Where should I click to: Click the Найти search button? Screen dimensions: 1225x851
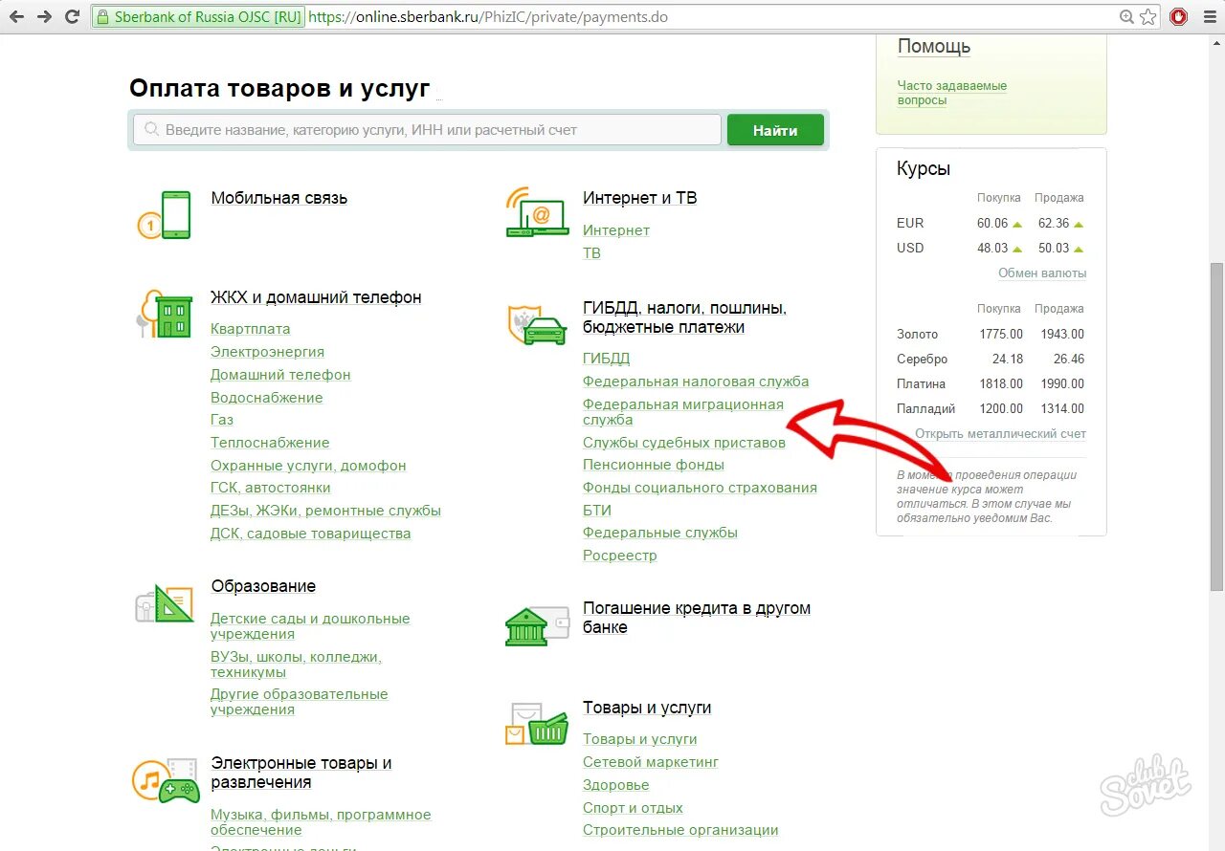[775, 130]
